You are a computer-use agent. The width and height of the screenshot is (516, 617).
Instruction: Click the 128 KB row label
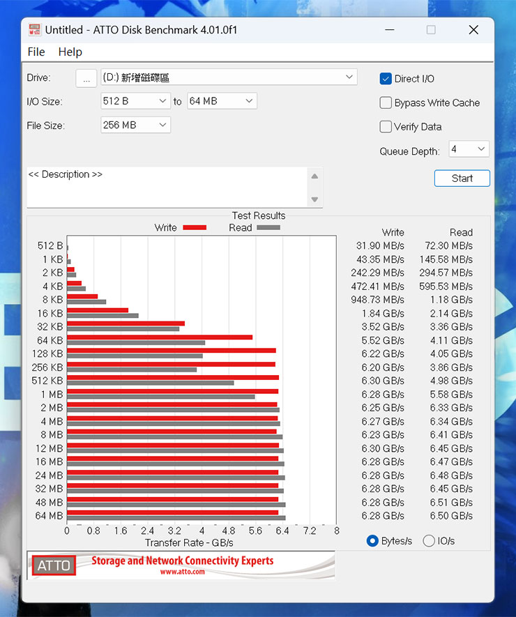(47, 353)
